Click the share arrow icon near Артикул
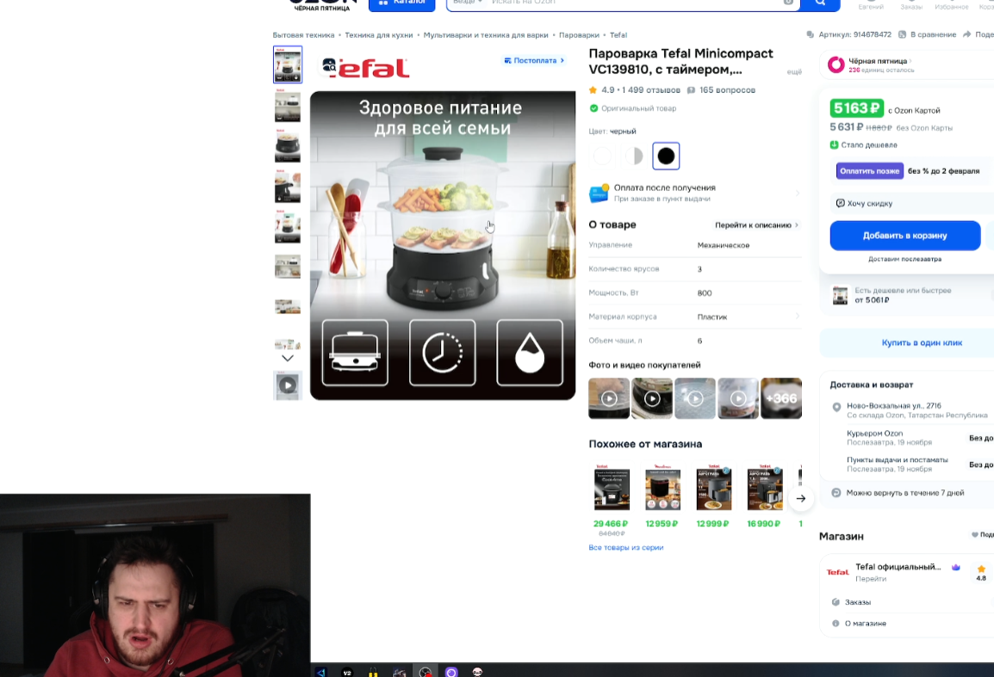This screenshot has height=677, width=994. tap(966, 34)
